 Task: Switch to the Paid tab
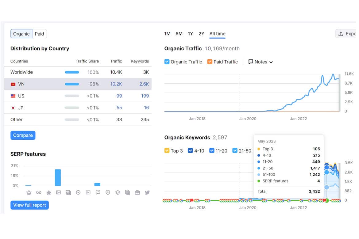pos(39,34)
